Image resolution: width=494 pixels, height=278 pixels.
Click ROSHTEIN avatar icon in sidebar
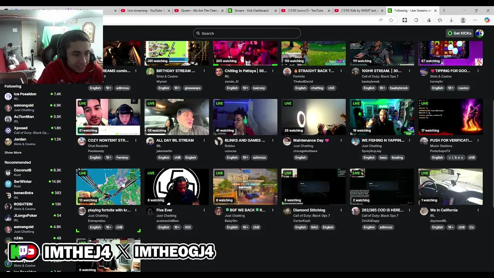tap(8, 206)
